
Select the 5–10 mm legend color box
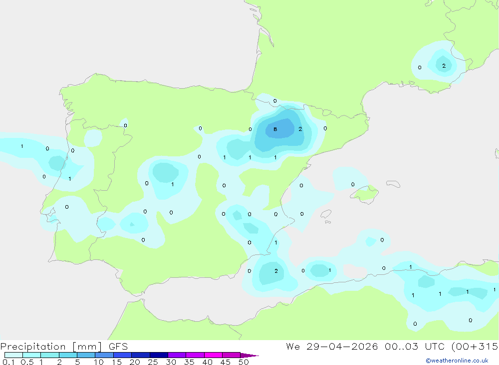coord(86,355)
